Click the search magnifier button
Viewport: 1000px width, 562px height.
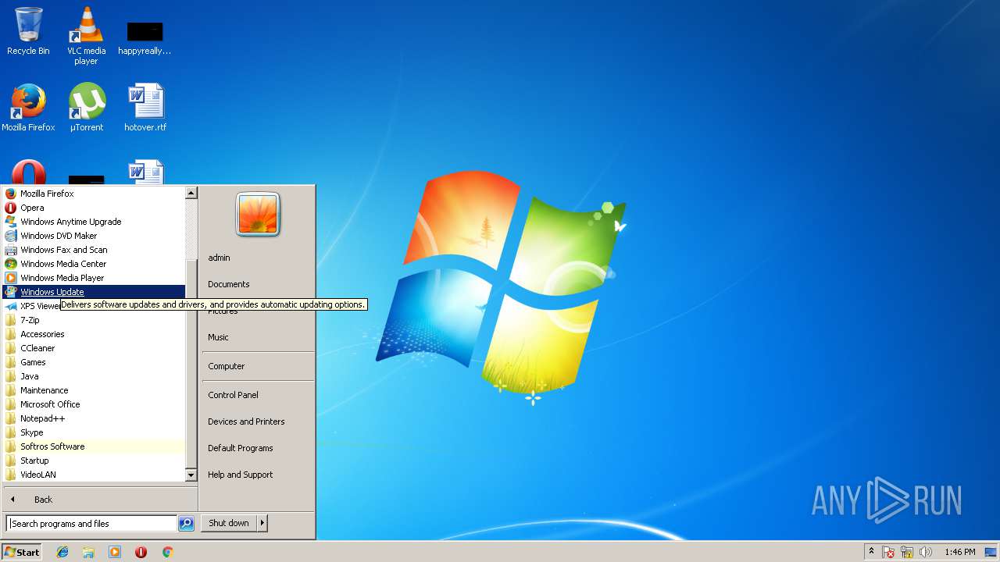click(x=186, y=524)
